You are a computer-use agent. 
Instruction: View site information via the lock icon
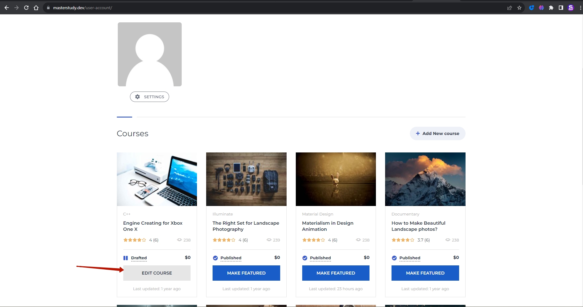pyautogui.click(x=48, y=8)
